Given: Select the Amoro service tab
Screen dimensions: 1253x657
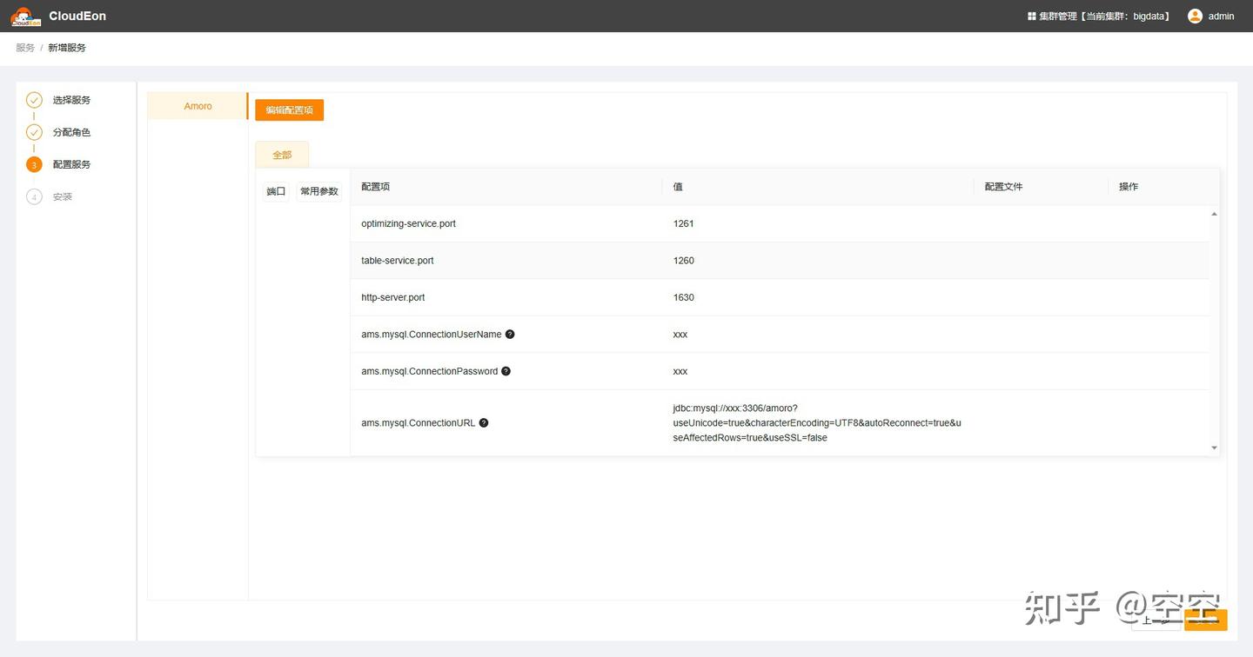Looking at the screenshot, I should [x=198, y=106].
